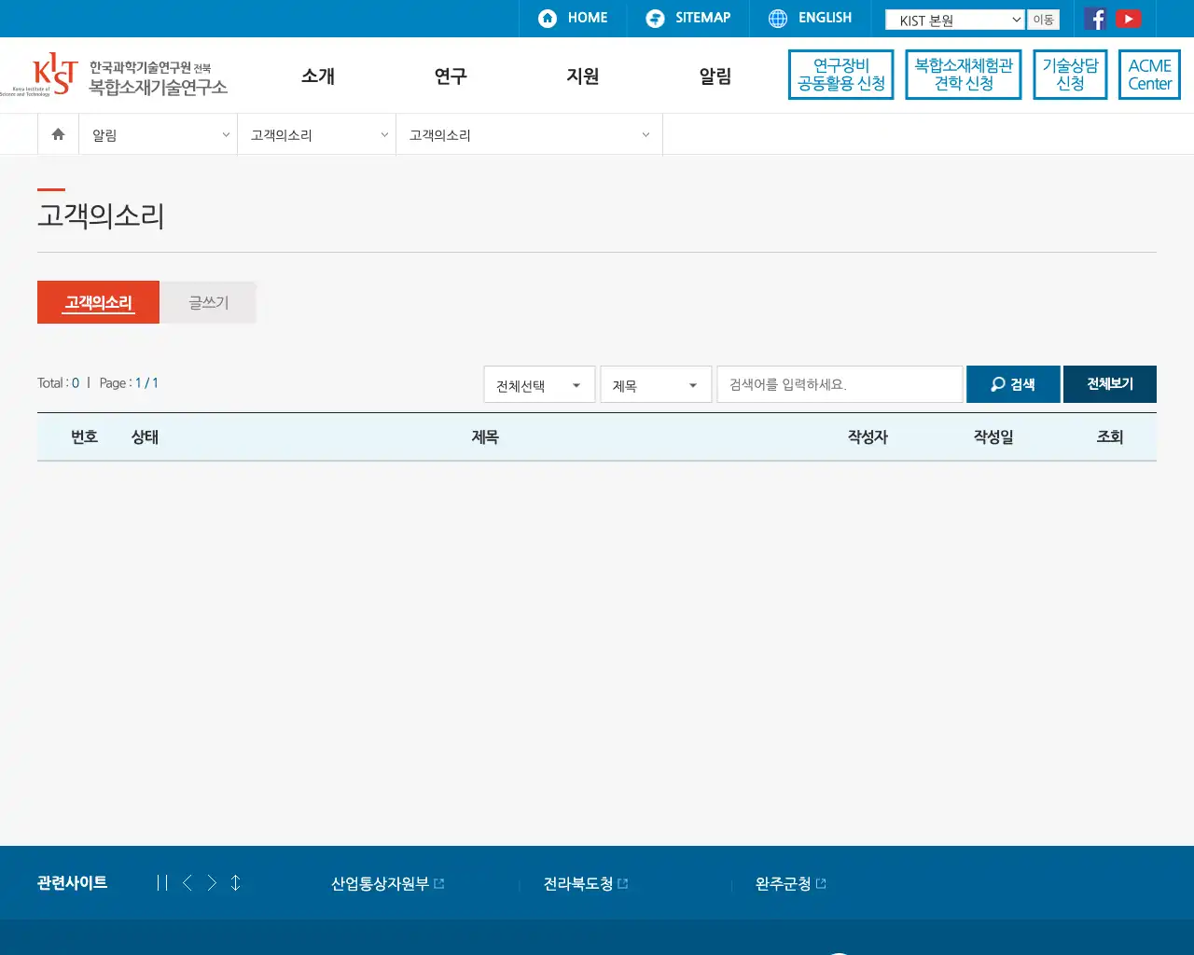1194x955 pixels.
Task: Open the 지원 main menu
Action: point(583,76)
